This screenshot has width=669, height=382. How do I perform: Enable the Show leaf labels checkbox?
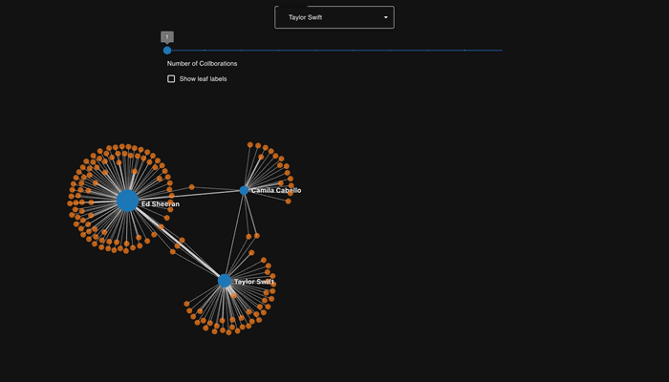click(171, 79)
